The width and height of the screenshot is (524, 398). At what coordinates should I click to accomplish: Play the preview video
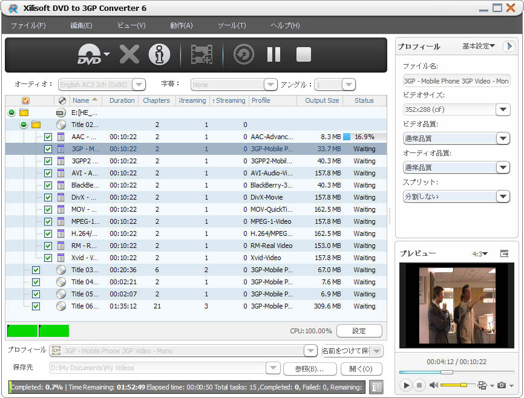406,385
